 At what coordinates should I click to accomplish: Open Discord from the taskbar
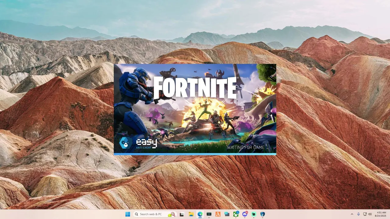pos(245,214)
